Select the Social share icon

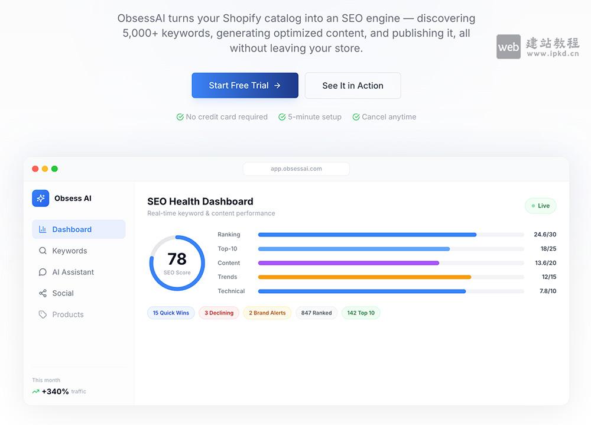[x=43, y=293]
